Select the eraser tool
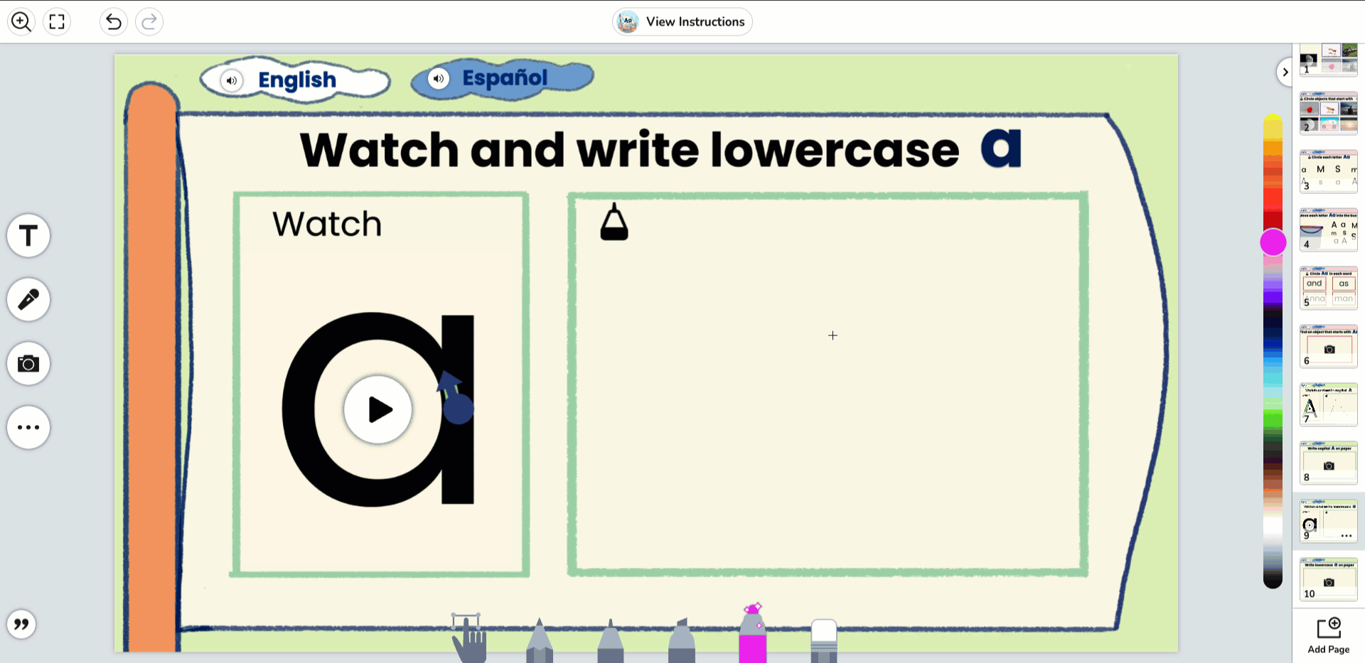The image size is (1365, 663). pyautogui.click(x=824, y=641)
